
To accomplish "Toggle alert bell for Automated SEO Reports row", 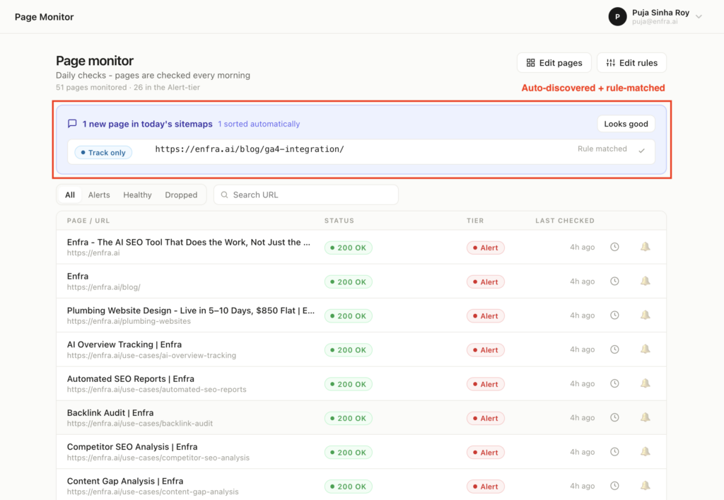I will point(645,383).
